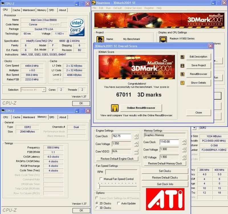
Task: Open the Online Services menu
Action: (x=133, y=8)
